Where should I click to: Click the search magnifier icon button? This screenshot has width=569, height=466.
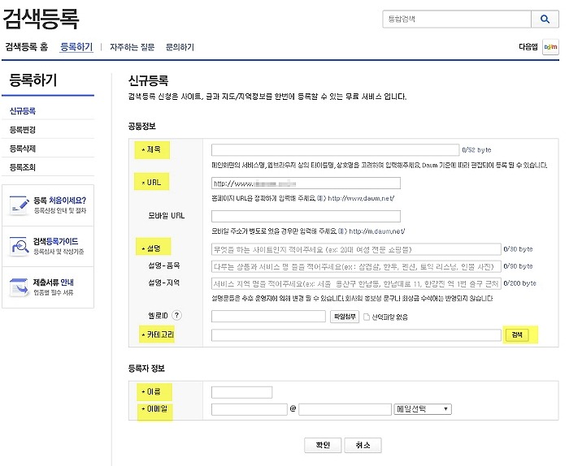(x=545, y=19)
